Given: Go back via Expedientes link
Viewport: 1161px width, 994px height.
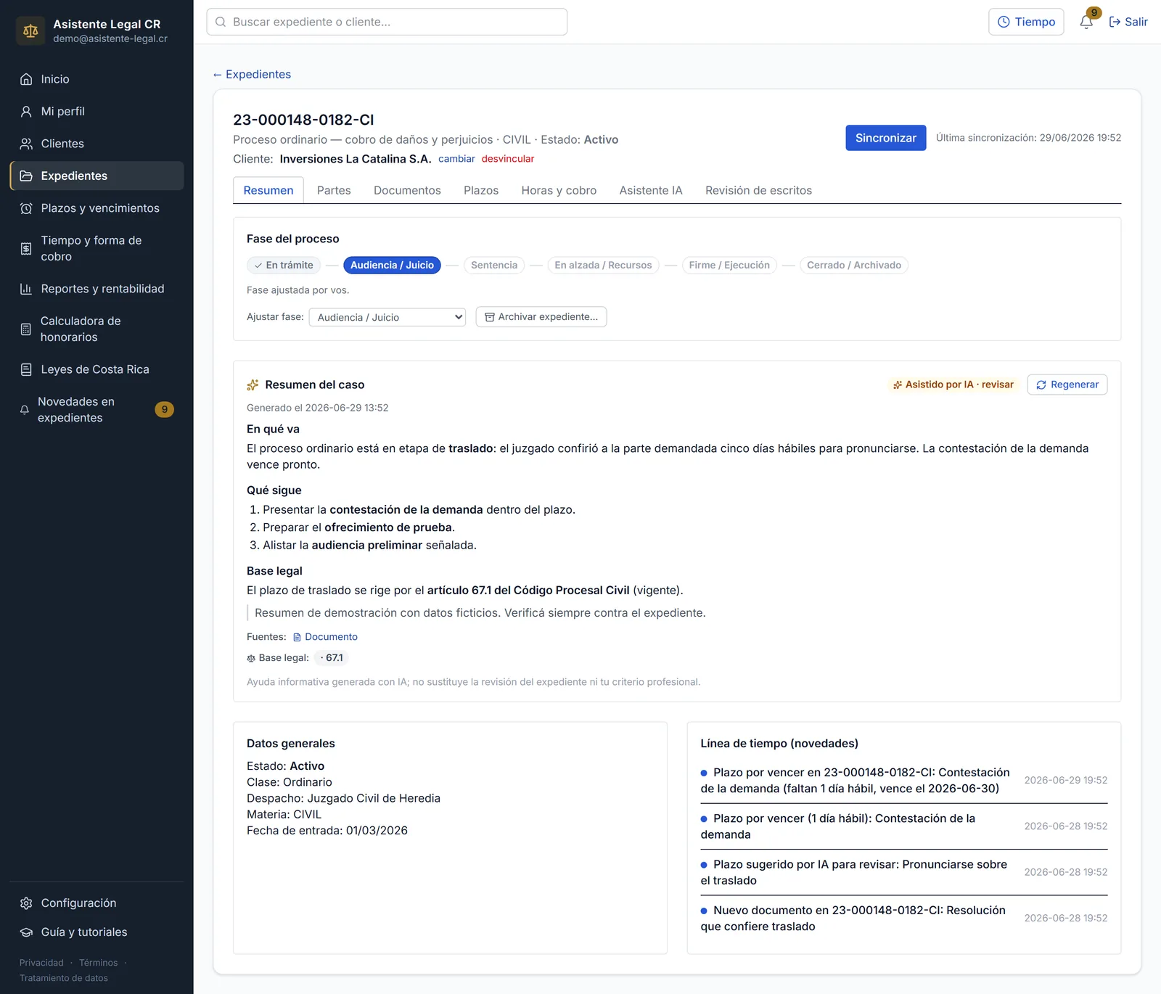Looking at the screenshot, I should pyautogui.click(x=252, y=74).
